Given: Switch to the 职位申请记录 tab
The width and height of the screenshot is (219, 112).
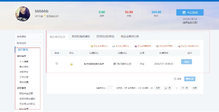Looking at the screenshot, I should [57, 37].
